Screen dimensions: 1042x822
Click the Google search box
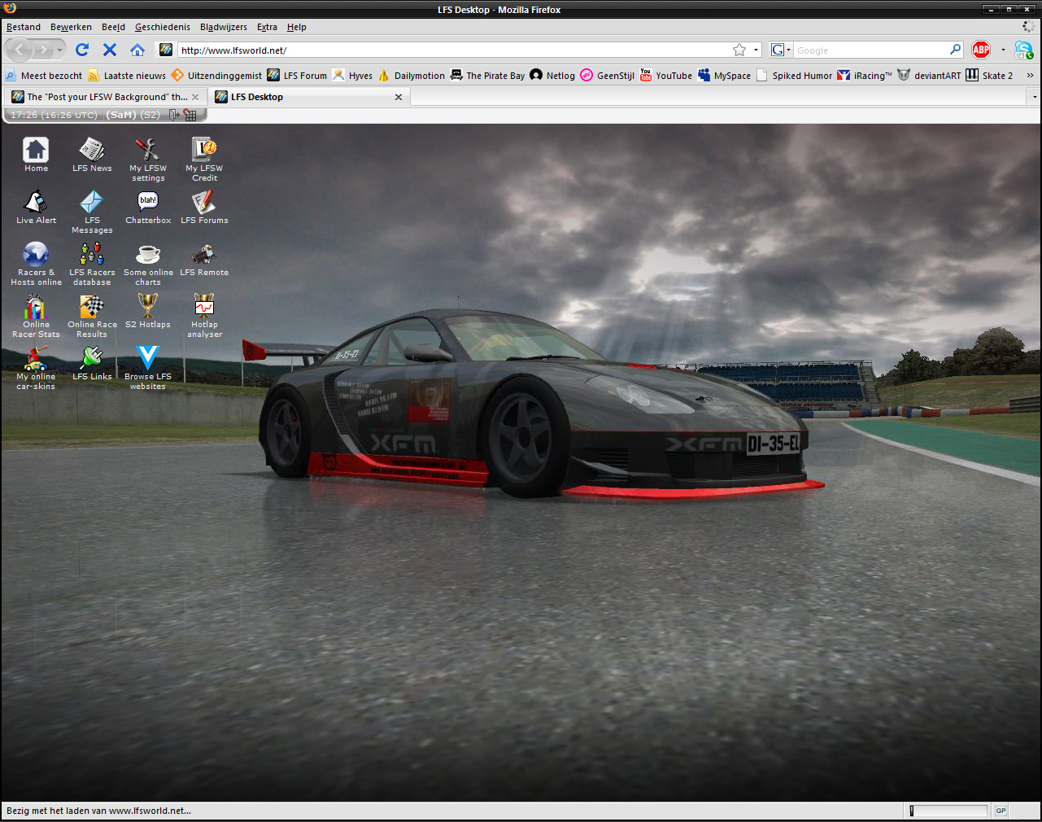click(870, 50)
